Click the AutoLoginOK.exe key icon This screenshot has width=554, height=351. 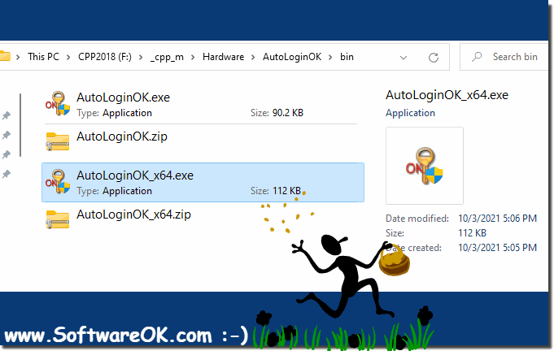(58, 104)
